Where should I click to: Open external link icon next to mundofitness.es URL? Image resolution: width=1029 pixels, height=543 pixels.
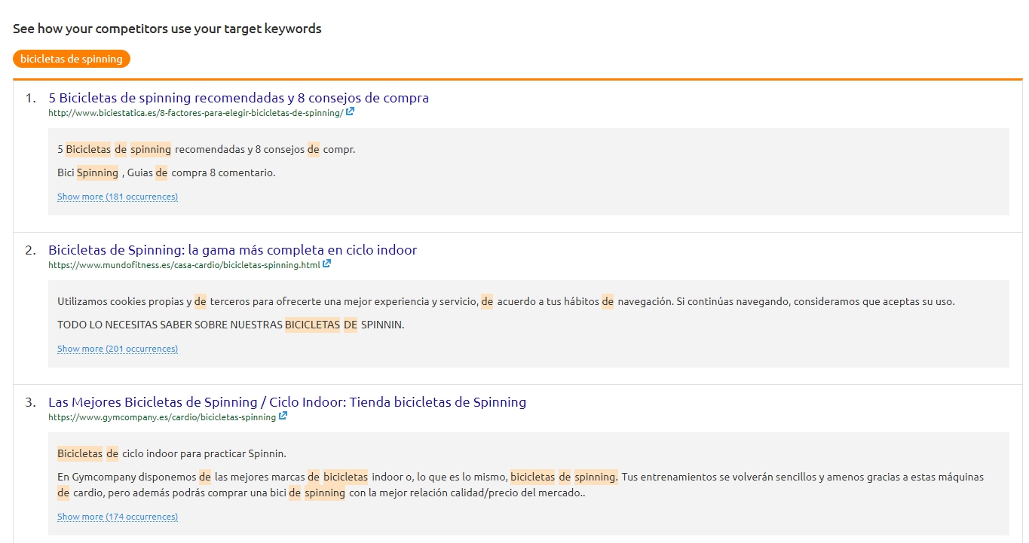pyautogui.click(x=327, y=264)
